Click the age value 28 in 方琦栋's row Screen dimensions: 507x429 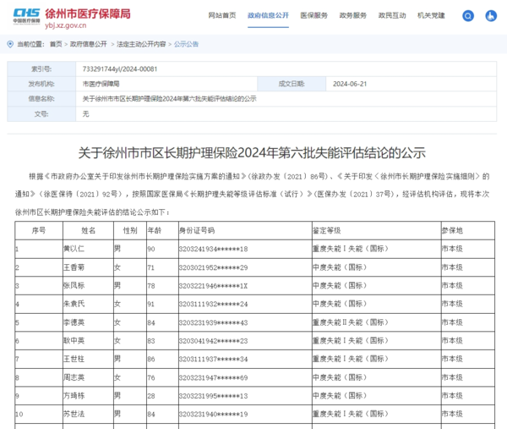click(151, 396)
